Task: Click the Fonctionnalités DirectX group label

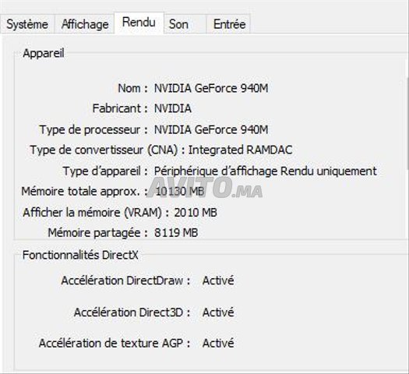Action: pos(80,255)
